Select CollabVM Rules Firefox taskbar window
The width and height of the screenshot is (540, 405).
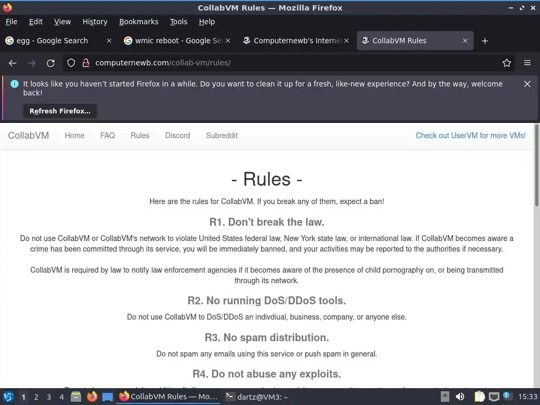pyautogui.click(x=168, y=397)
